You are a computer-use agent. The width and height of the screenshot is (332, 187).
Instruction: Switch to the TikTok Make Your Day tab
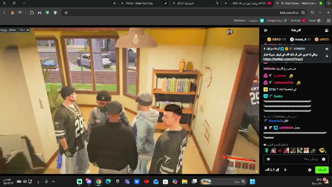pyautogui.click(x=144, y=3)
